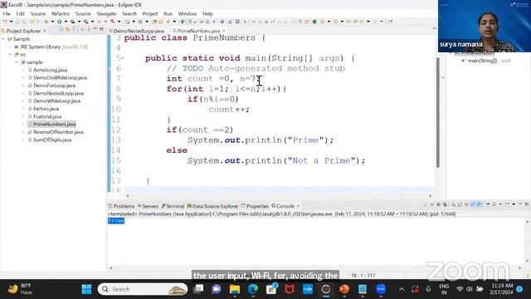The height and width of the screenshot is (299, 531).
Task: Open PowerPoint from the taskbar
Action: (x=344, y=289)
